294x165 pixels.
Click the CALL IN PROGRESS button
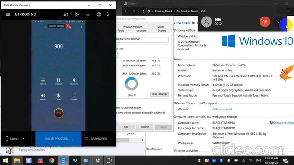click(58, 138)
